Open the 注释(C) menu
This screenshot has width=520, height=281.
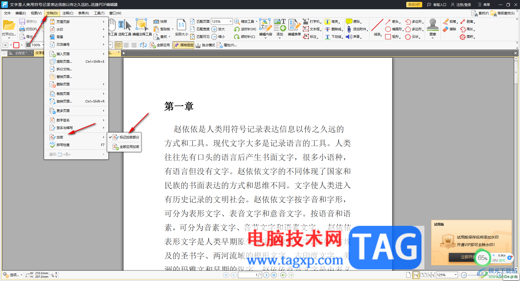click(68, 13)
